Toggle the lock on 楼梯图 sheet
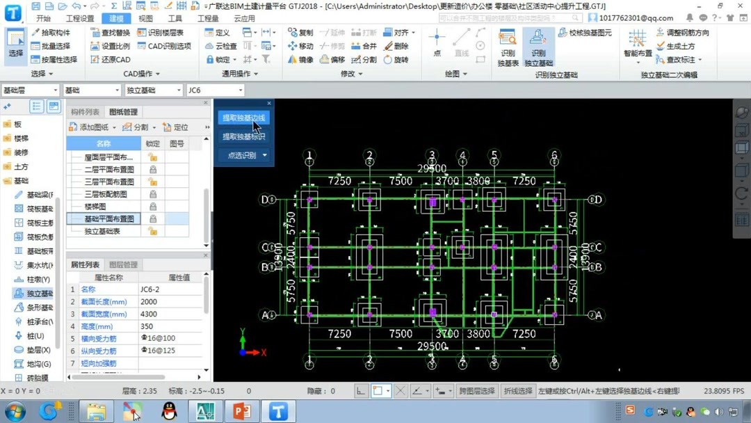This screenshot has height=423, width=751. click(153, 205)
